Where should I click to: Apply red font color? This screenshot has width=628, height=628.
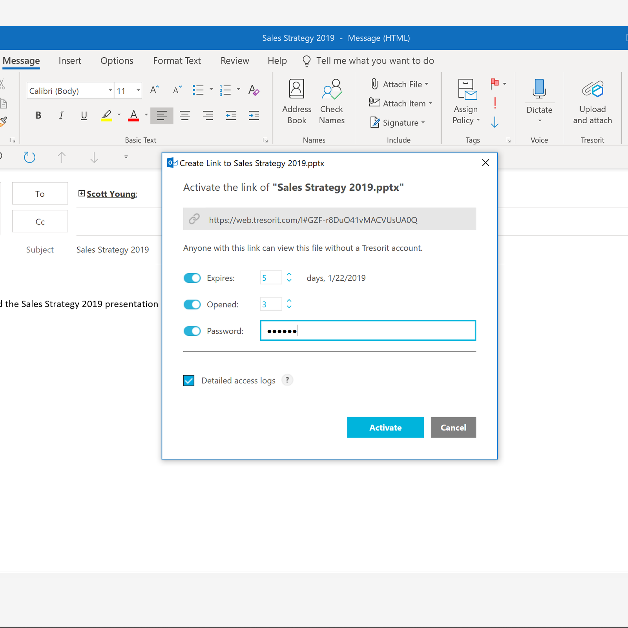[x=133, y=115]
